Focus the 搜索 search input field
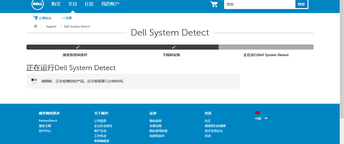Viewport: 344px width, 144px height. pyautogui.click(x=260, y=4)
